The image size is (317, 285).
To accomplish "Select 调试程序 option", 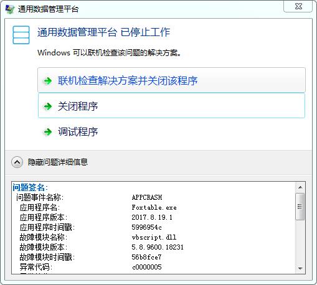I will (x=171, y=131).
